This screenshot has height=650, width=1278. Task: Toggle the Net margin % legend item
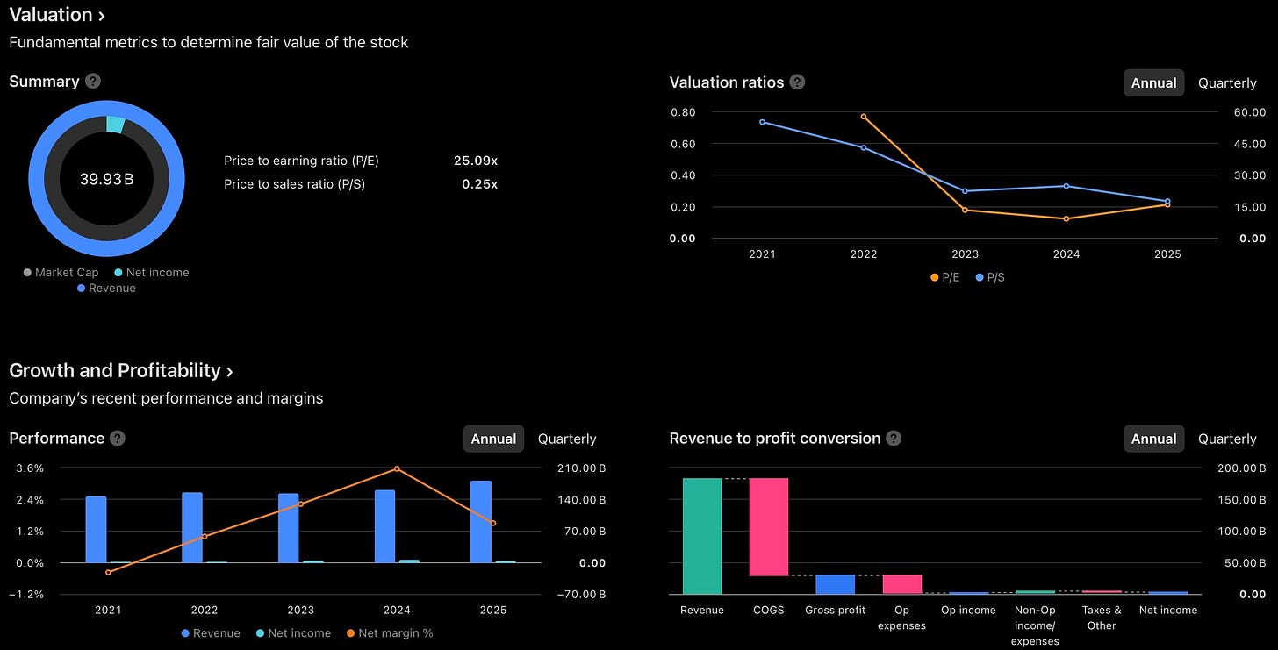point(390,633)
